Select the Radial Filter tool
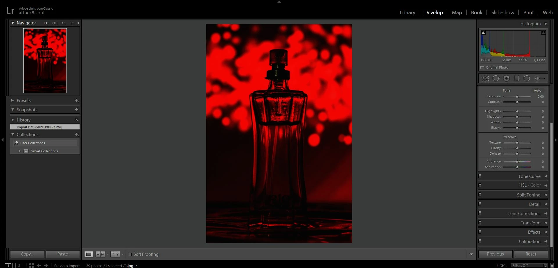Viewport: 558px width, 268px height. [527, 78]
